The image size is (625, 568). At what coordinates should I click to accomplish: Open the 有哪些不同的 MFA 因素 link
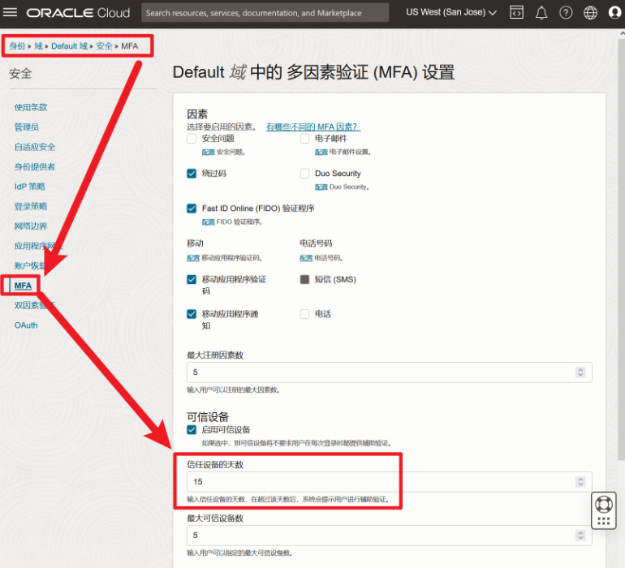pyautogui.click(x=312, y=127)
